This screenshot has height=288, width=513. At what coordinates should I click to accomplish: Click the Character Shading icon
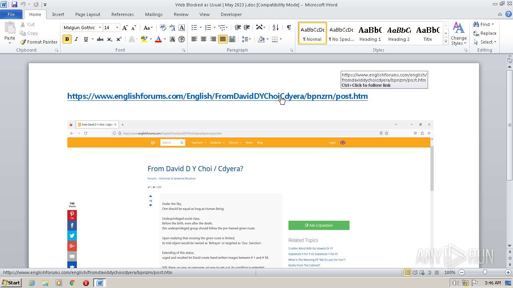172,39
